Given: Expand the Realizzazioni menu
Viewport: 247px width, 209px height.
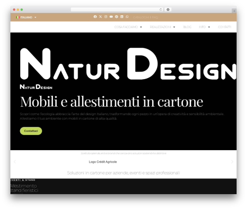Looking at the screenshot, I should tap(163, 27).
